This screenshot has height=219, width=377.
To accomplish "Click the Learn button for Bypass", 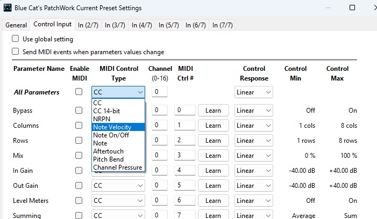I will click(x=213, y=111).
